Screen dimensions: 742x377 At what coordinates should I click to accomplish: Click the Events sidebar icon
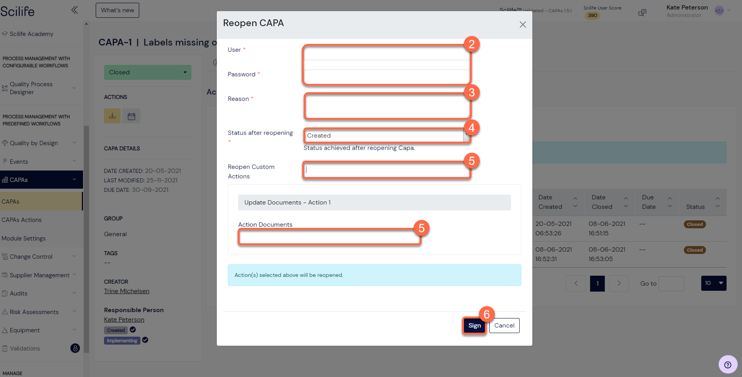pos(5,161)
